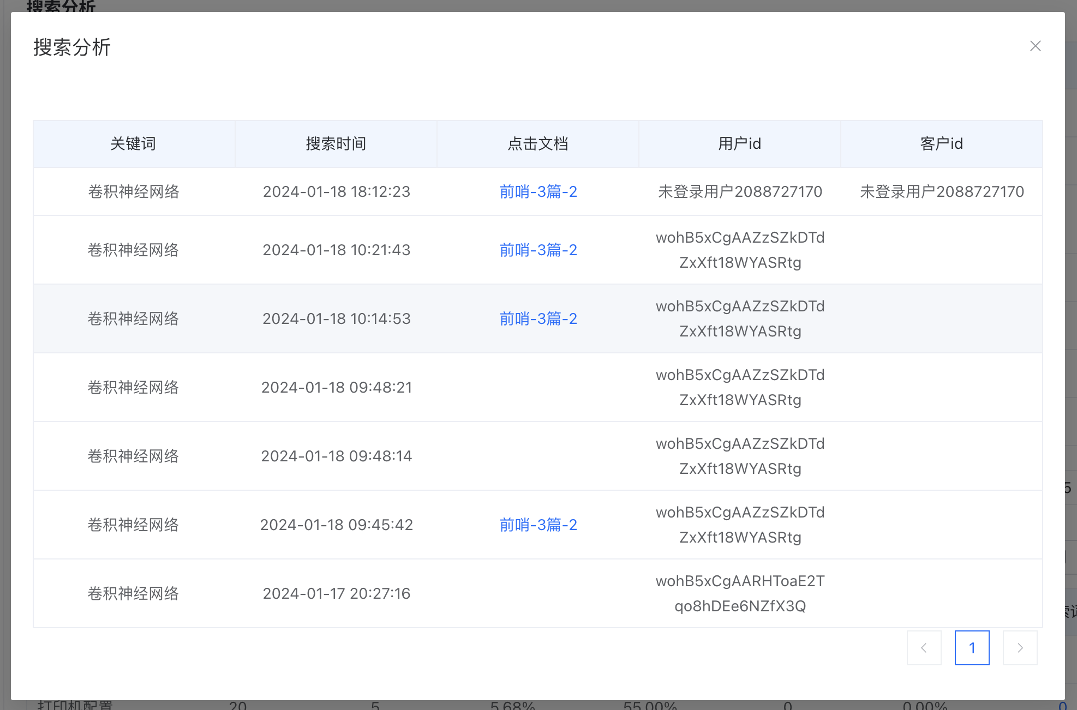Open 前哨-3篇-2 link at 18:12:23 row
This screenshot has width=1077, height=710.
(x=538, y=192)
